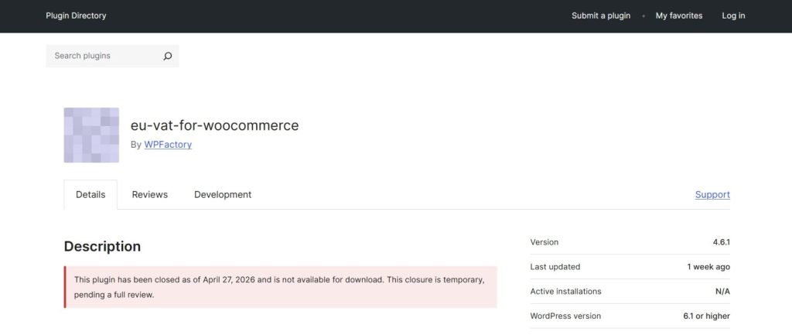
Task: Click the eu-vat-for-woocommerce plugin title
Action: (x=214, y=125)
